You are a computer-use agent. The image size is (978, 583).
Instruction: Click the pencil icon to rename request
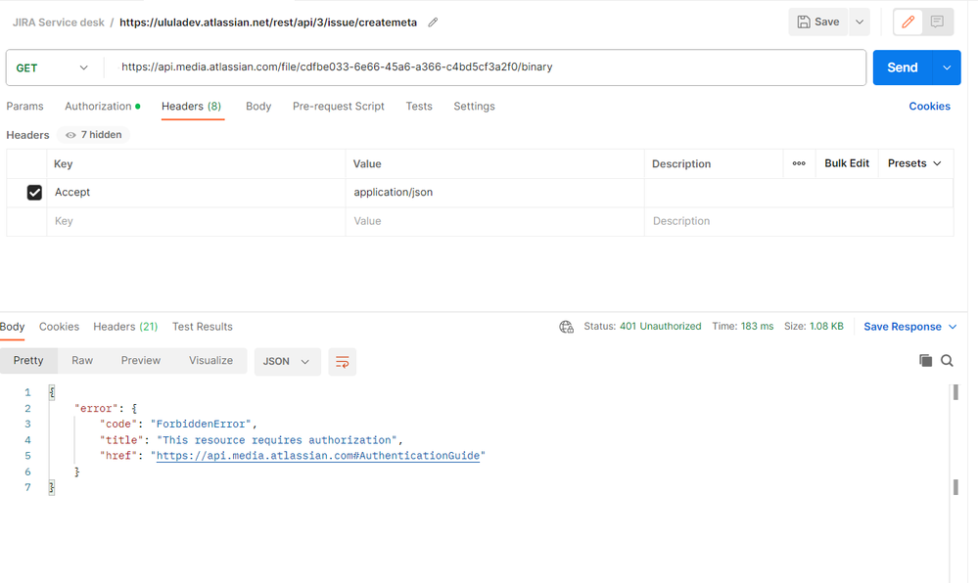pos(433,22)
